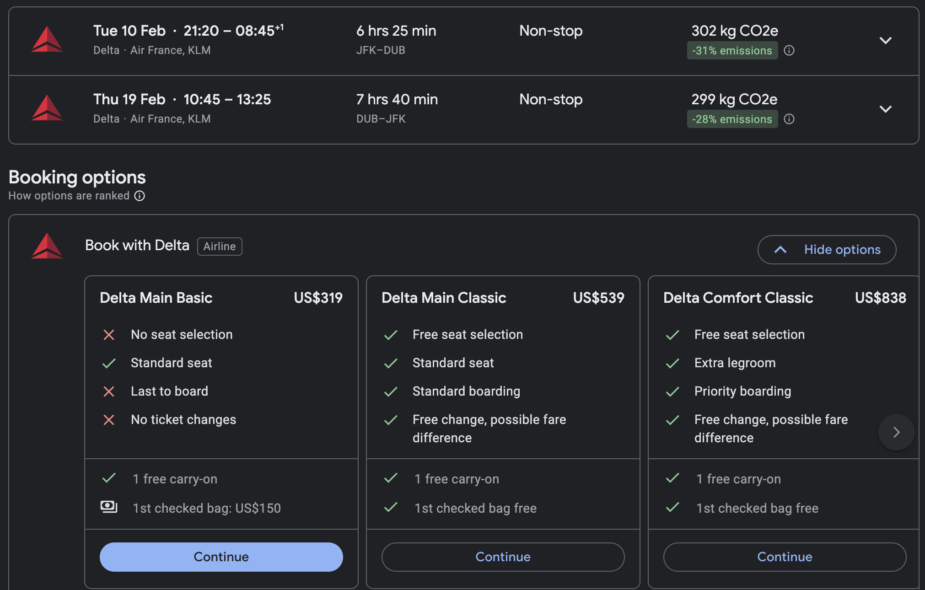Viewport: 925px width, 590px height.
Task: Click the 299 kg CO2e value
Action: (x=735, y=99)
